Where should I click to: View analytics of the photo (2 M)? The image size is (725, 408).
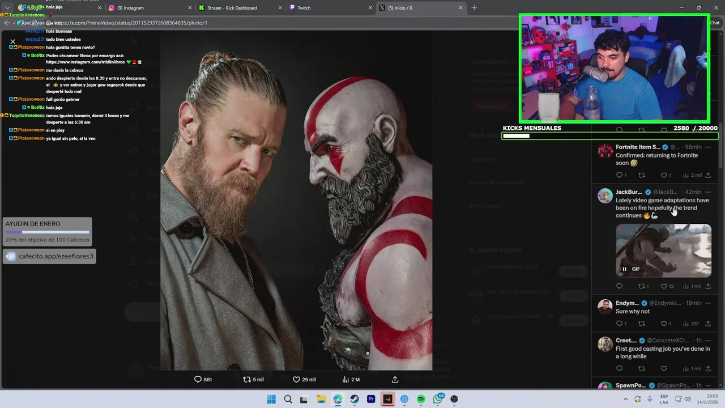351,380
